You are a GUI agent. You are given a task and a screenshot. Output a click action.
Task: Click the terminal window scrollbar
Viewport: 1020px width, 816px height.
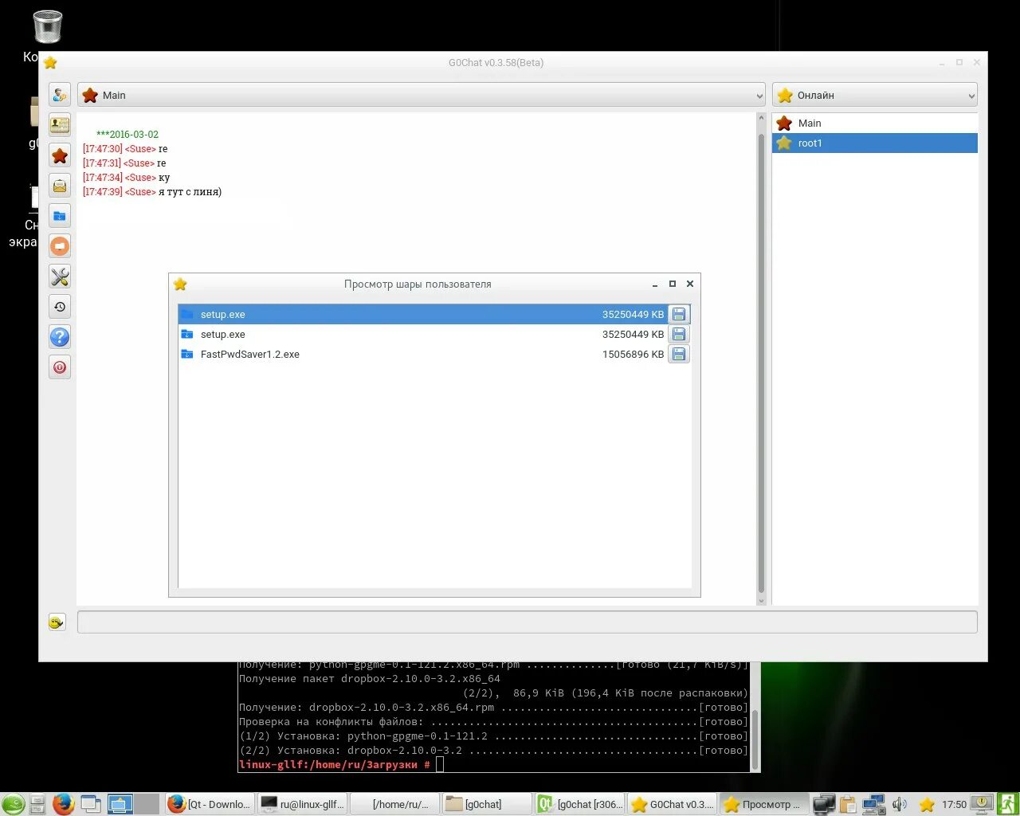755,717
